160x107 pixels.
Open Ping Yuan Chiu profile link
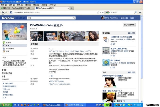[x=112, y=18]
